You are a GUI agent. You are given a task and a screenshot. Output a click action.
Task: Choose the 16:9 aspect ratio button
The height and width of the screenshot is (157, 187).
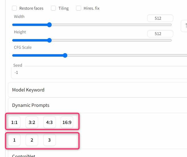coord(67,122)
